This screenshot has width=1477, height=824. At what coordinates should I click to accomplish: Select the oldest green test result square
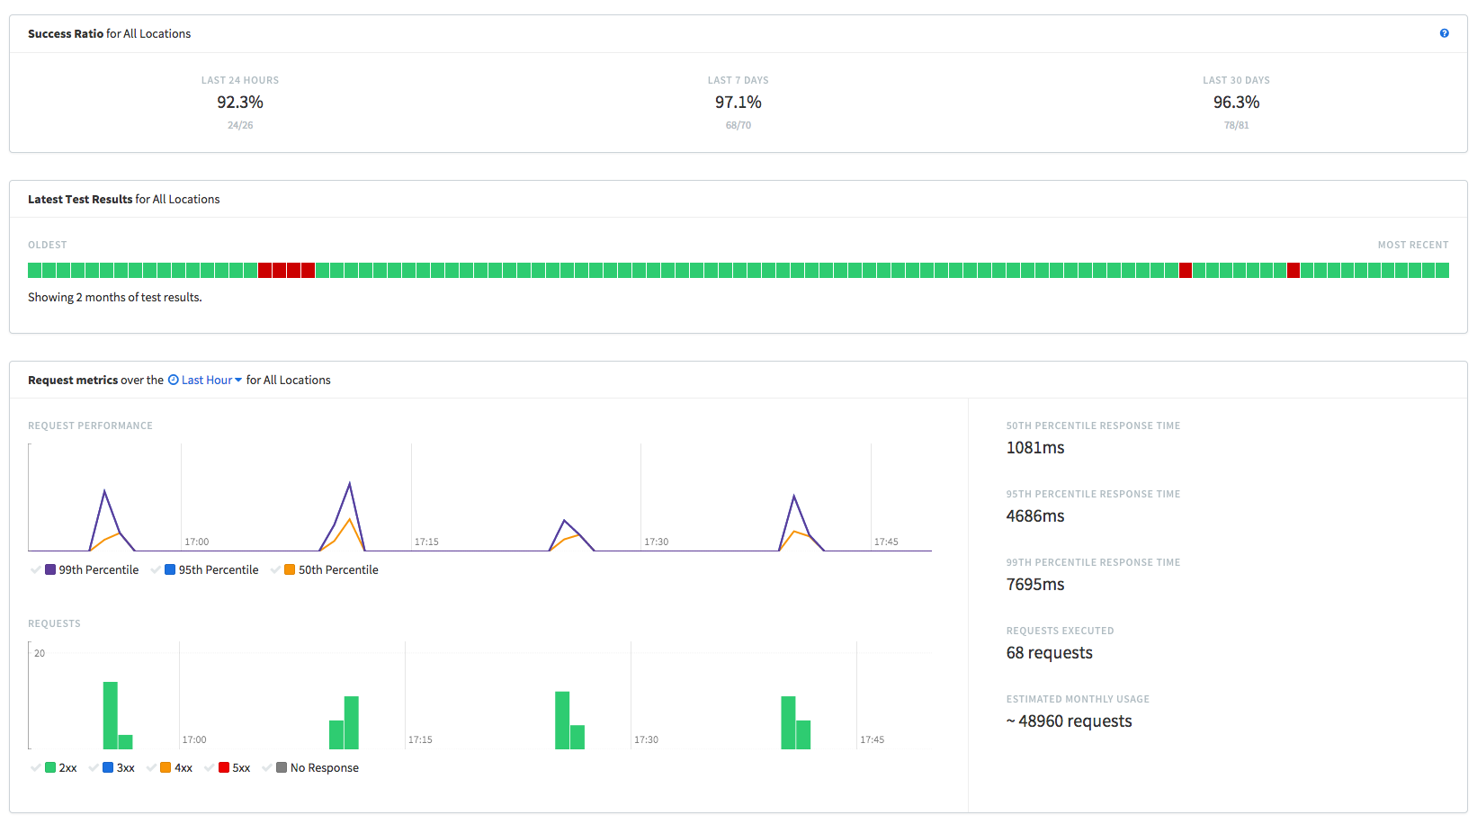pos(34,270)
